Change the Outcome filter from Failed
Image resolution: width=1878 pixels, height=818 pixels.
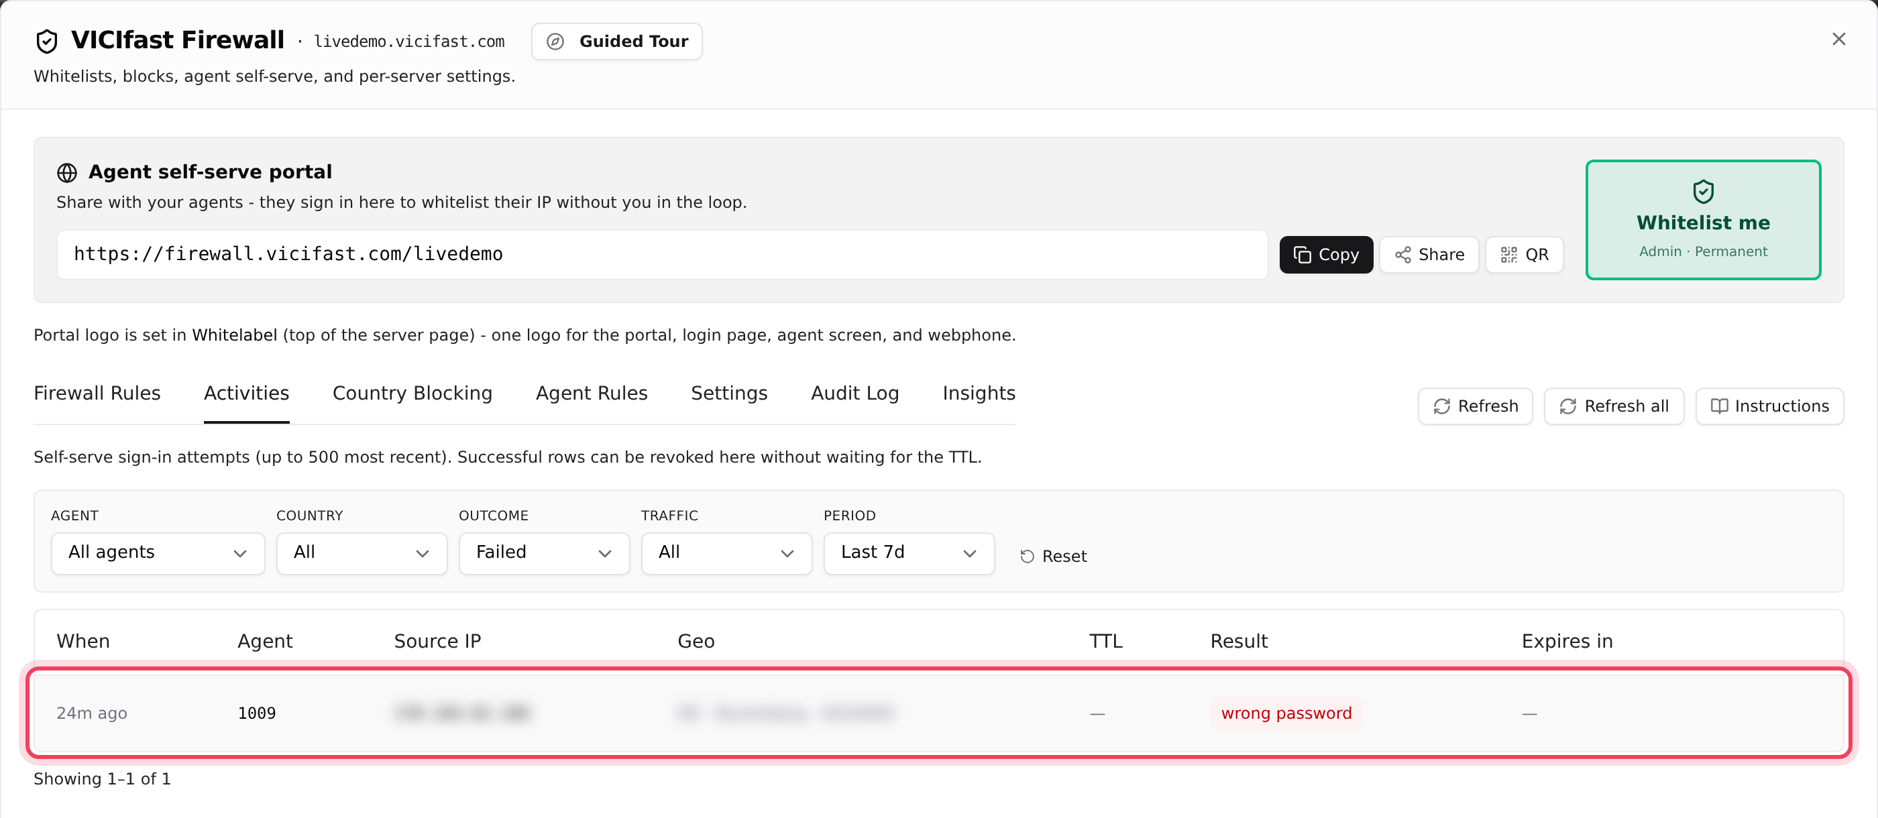pos(544,553)
